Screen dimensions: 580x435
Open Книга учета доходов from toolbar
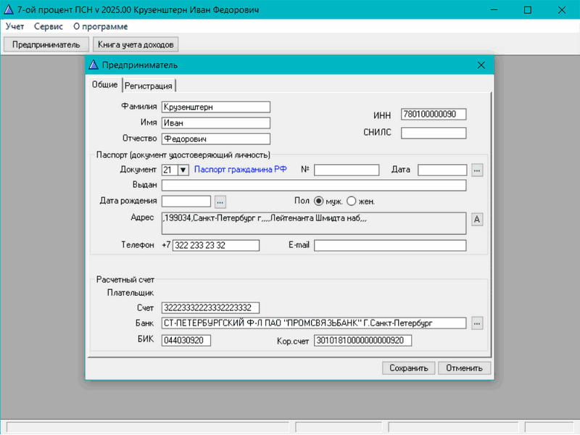[136, 44]
